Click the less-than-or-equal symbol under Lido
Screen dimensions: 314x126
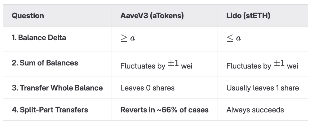coord(230,38)
